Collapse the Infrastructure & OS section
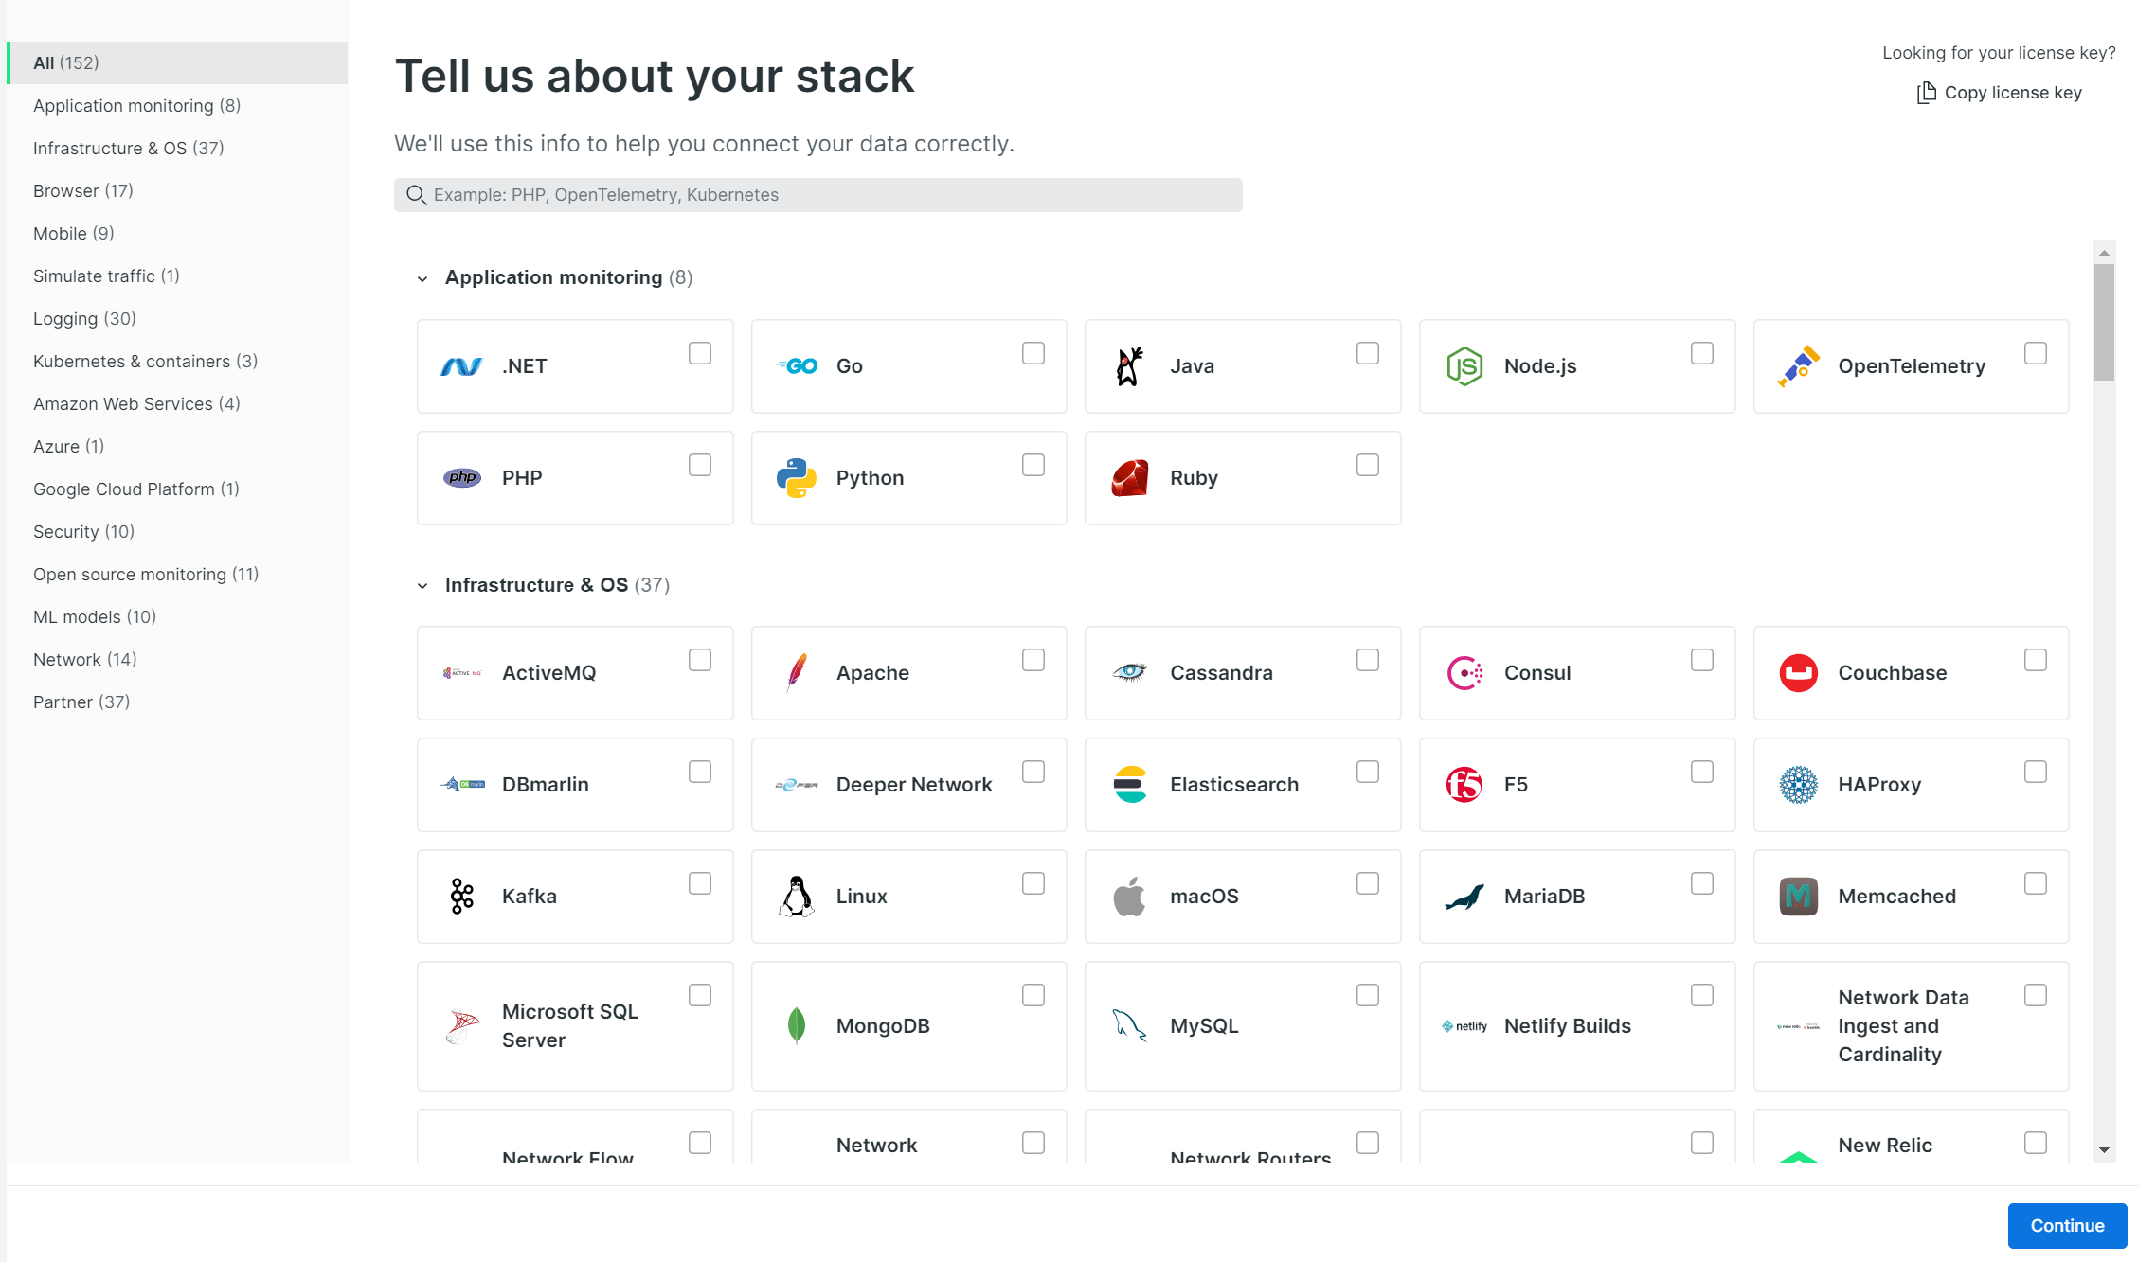 tap(422, 586)
